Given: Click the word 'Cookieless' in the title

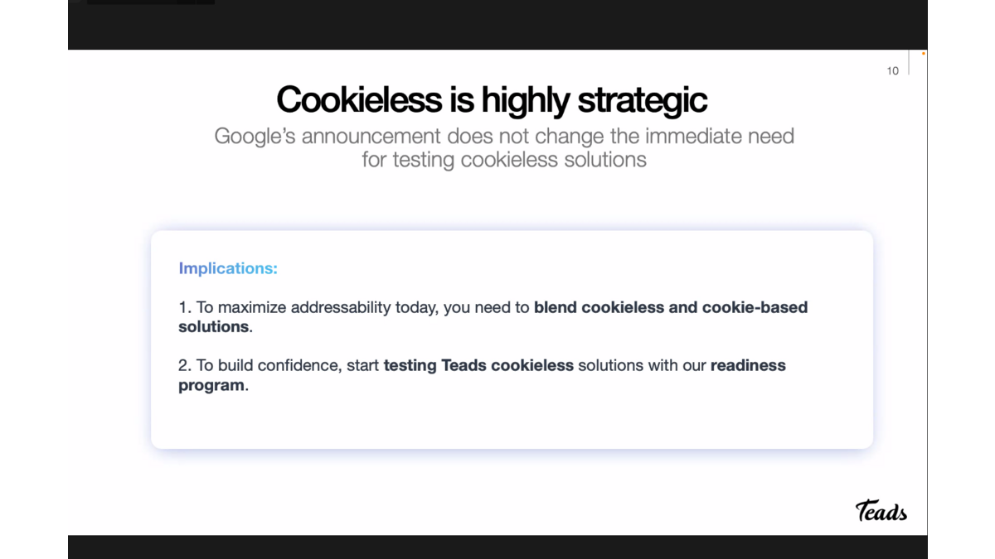Looking at the screenshot, I should pos(359,100).
